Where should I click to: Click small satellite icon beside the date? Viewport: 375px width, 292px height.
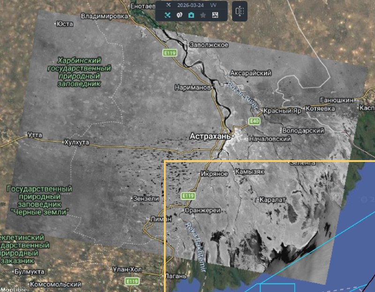pos(169,5)
